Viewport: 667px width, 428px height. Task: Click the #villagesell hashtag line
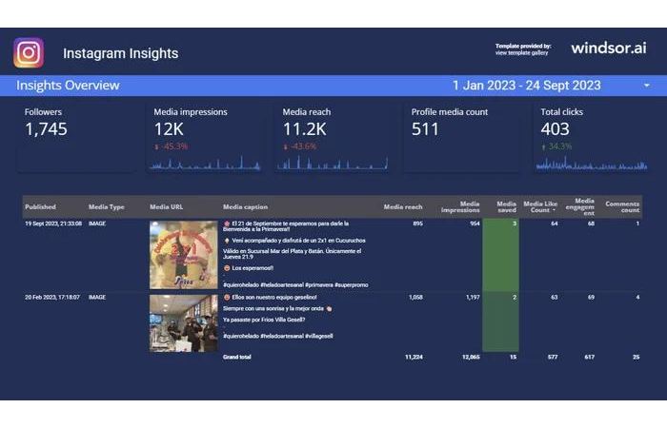(278, 336)
